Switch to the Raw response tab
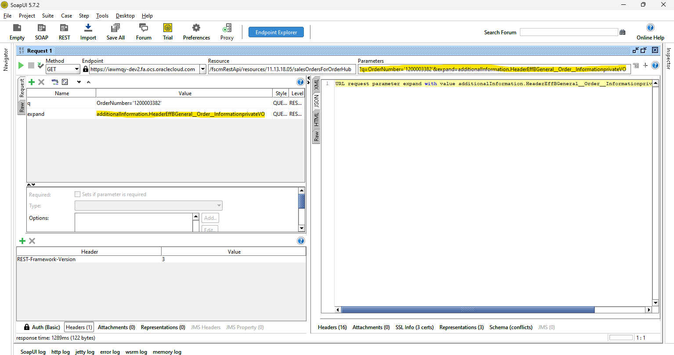 click(x=317, y=136)
